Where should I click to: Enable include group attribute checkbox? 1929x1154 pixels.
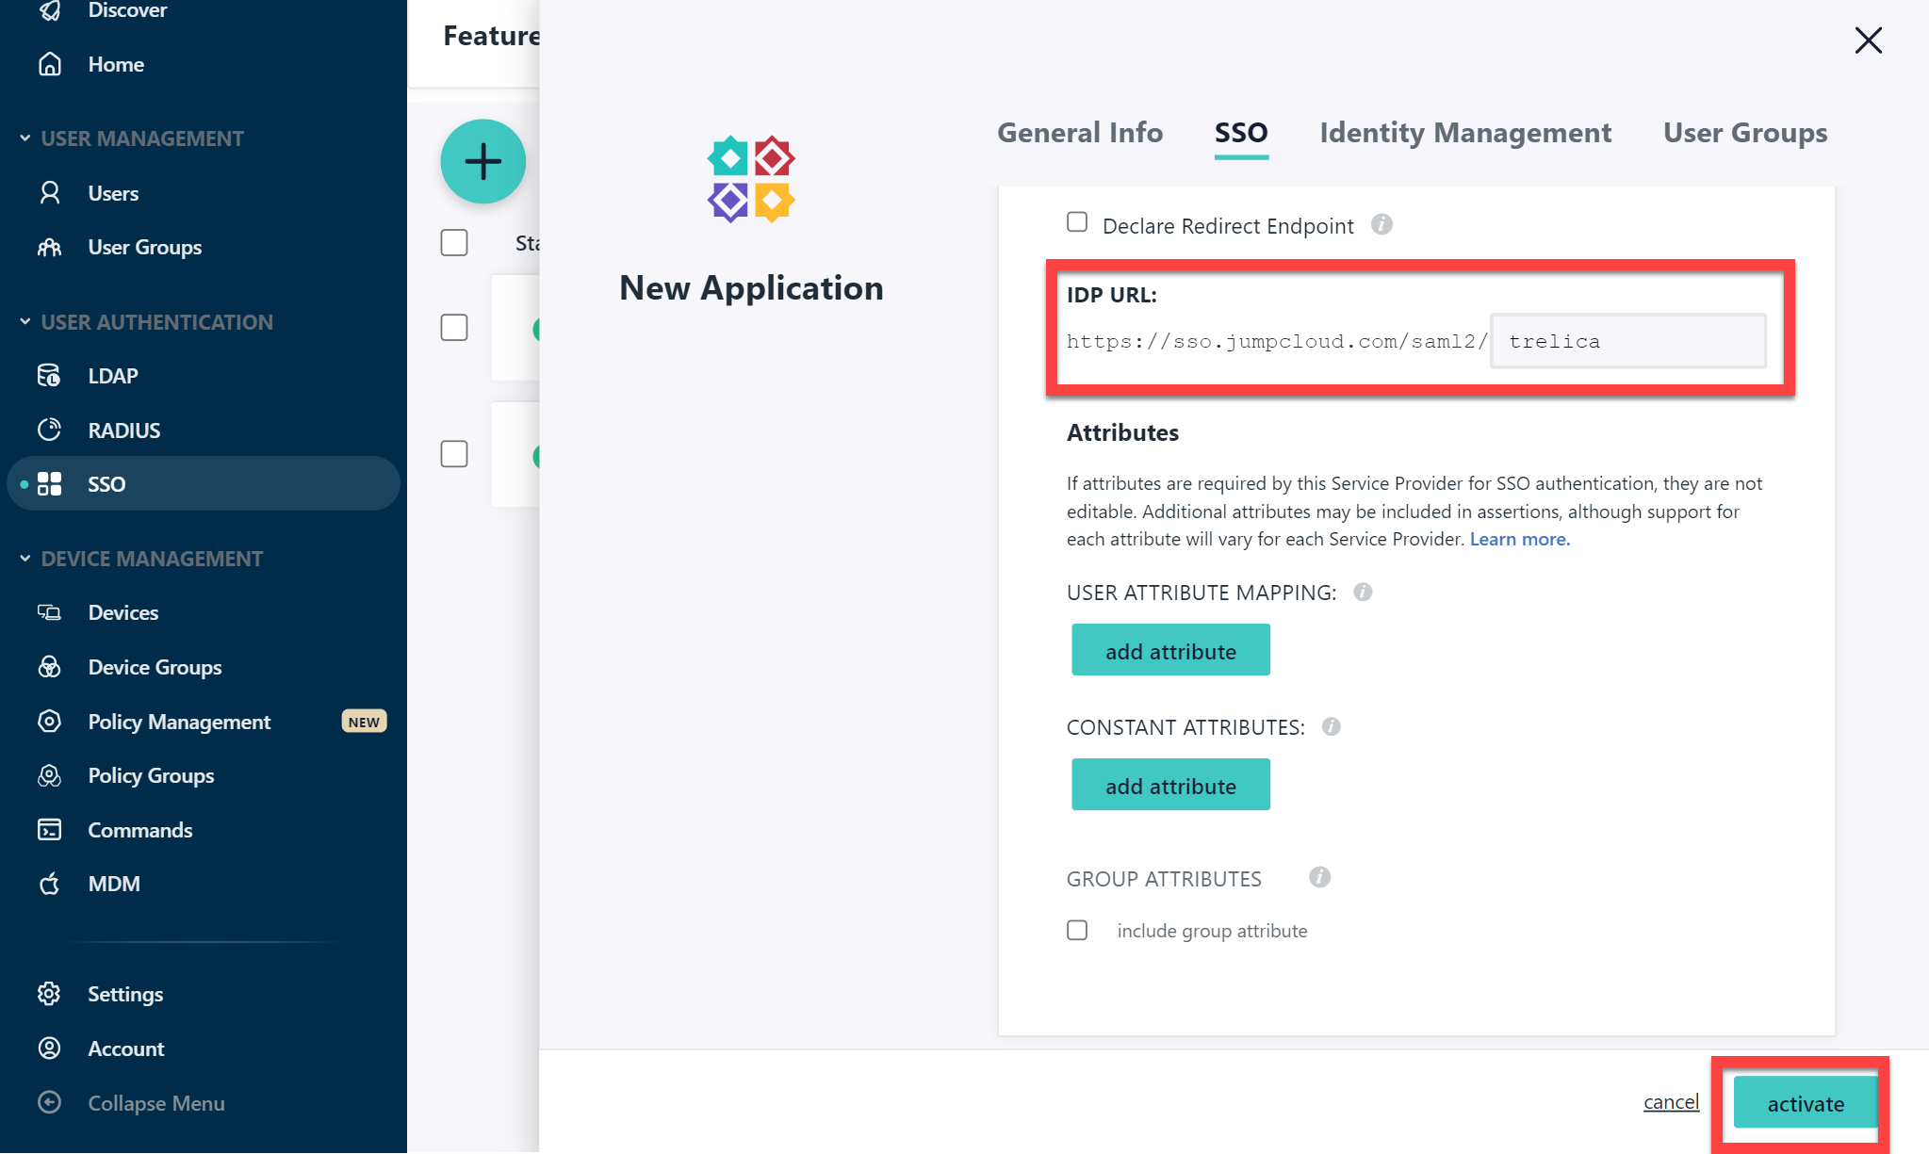point(1077,930)
